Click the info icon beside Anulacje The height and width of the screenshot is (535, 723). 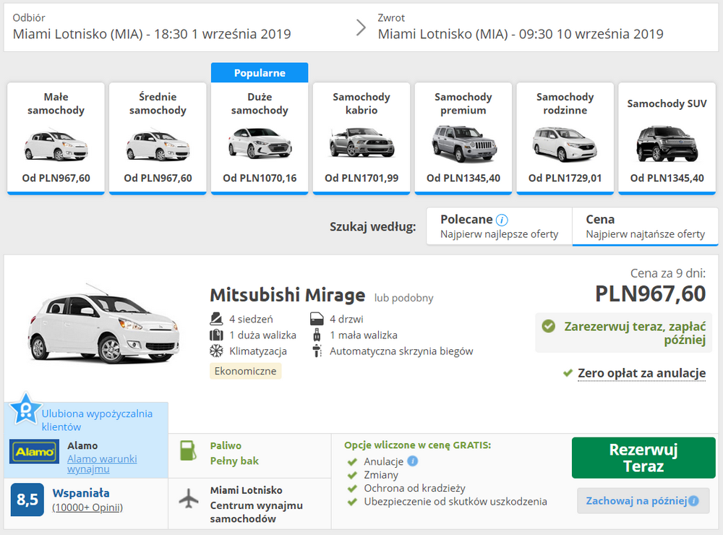(413, 461)
